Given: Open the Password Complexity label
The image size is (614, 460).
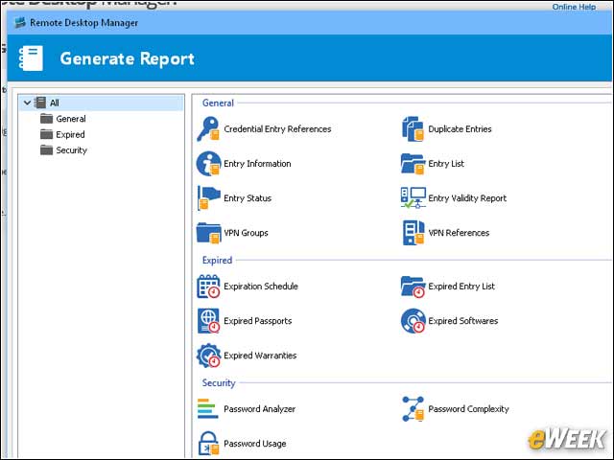Looking at the screenshot, I should [468, 409].
